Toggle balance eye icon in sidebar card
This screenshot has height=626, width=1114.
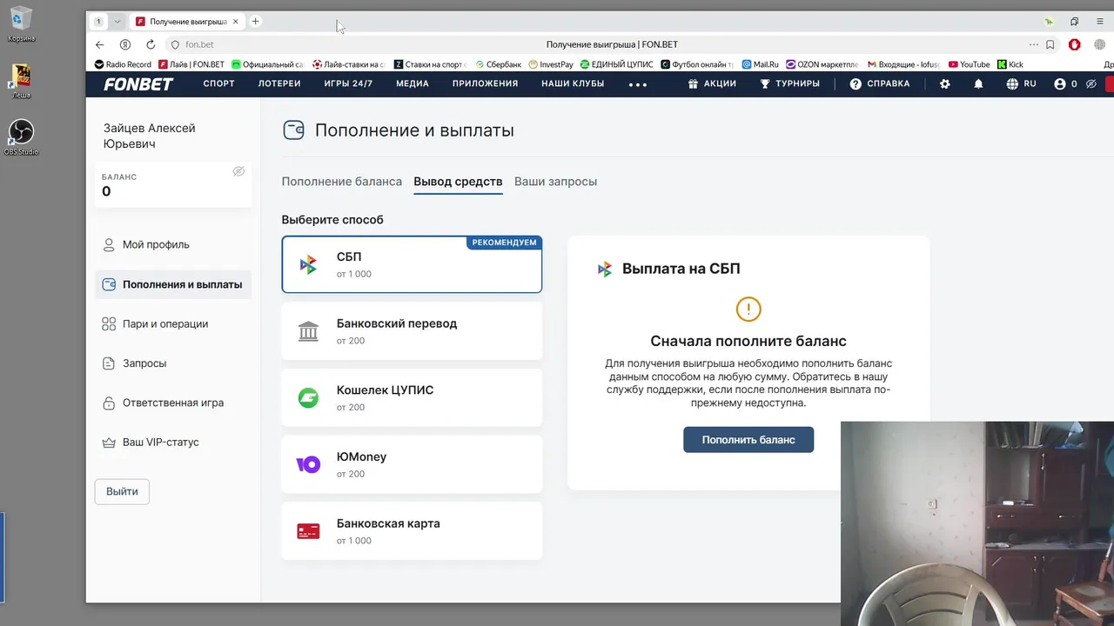238,171
